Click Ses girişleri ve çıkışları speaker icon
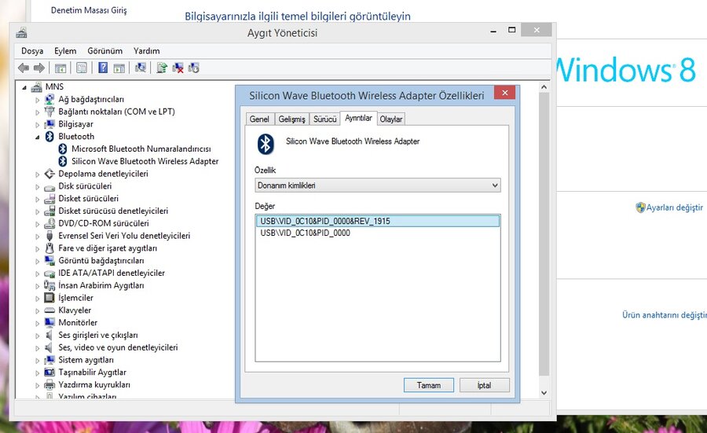 click(49, 335)
